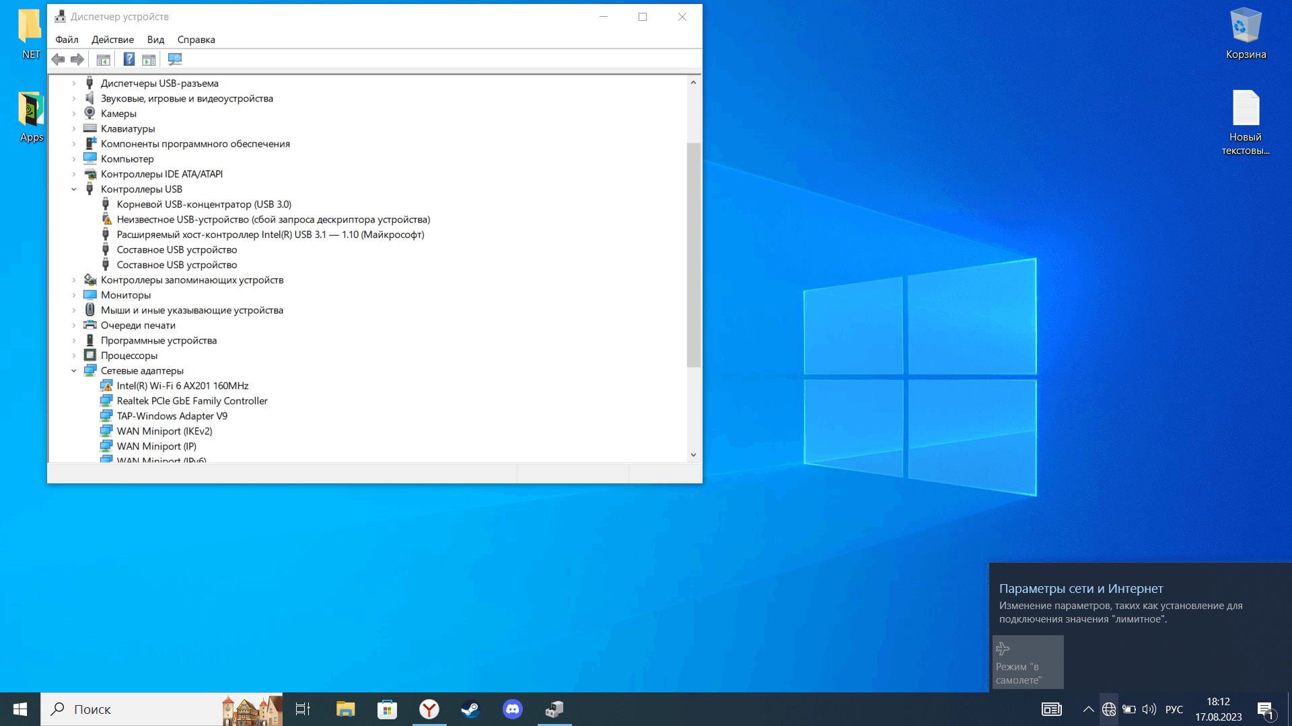
Task: Open the Windows Start button
Action: [20, 709]
